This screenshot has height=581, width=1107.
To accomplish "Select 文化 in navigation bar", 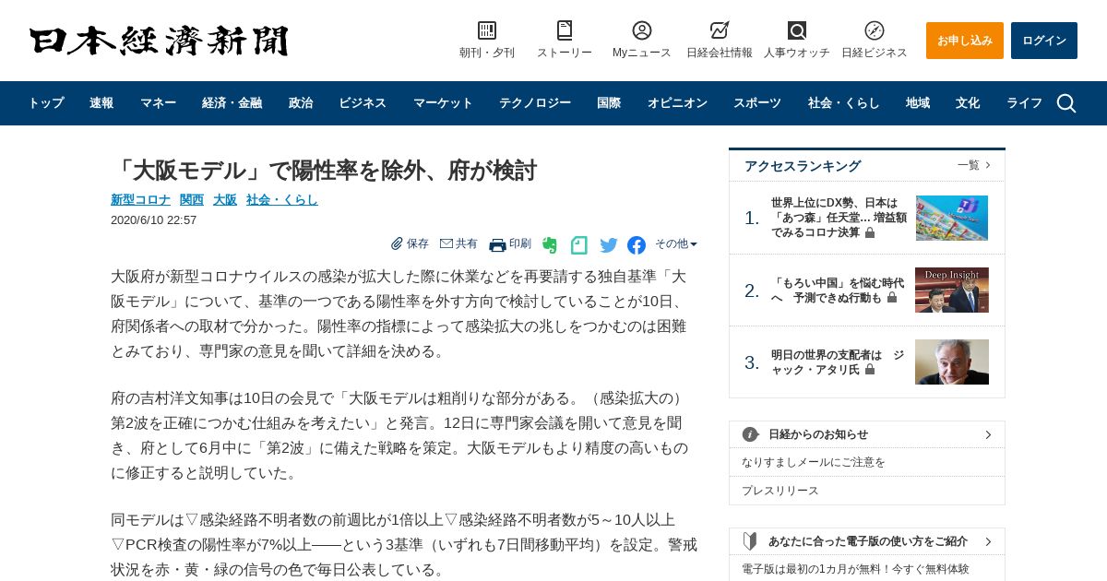I will point(968,103).
